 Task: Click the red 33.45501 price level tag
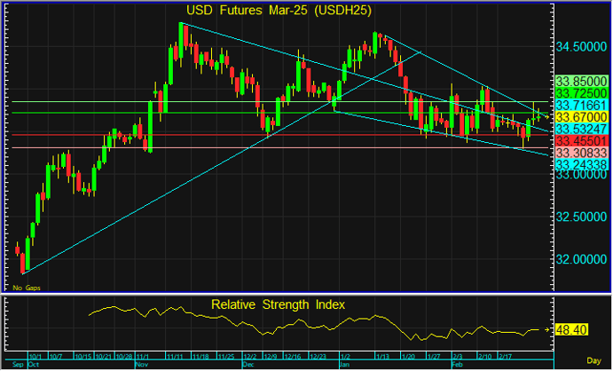coord(581,141)
